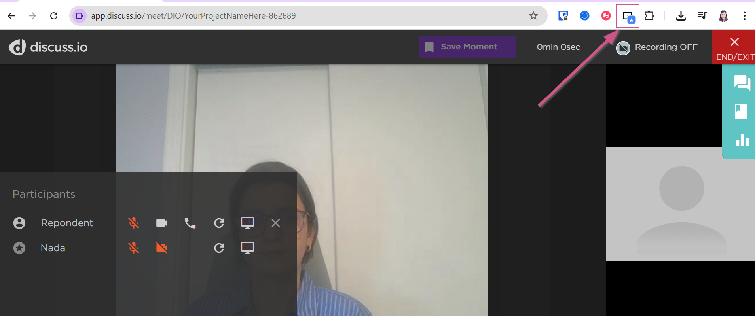The image size is (755, 316).
Task: Open the bookmarked notes panel icon
Action: click(x=741, y=112)
